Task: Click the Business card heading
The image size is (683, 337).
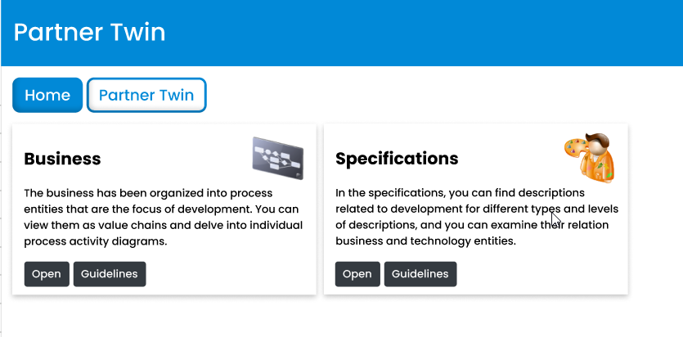Action: (62, 159)
